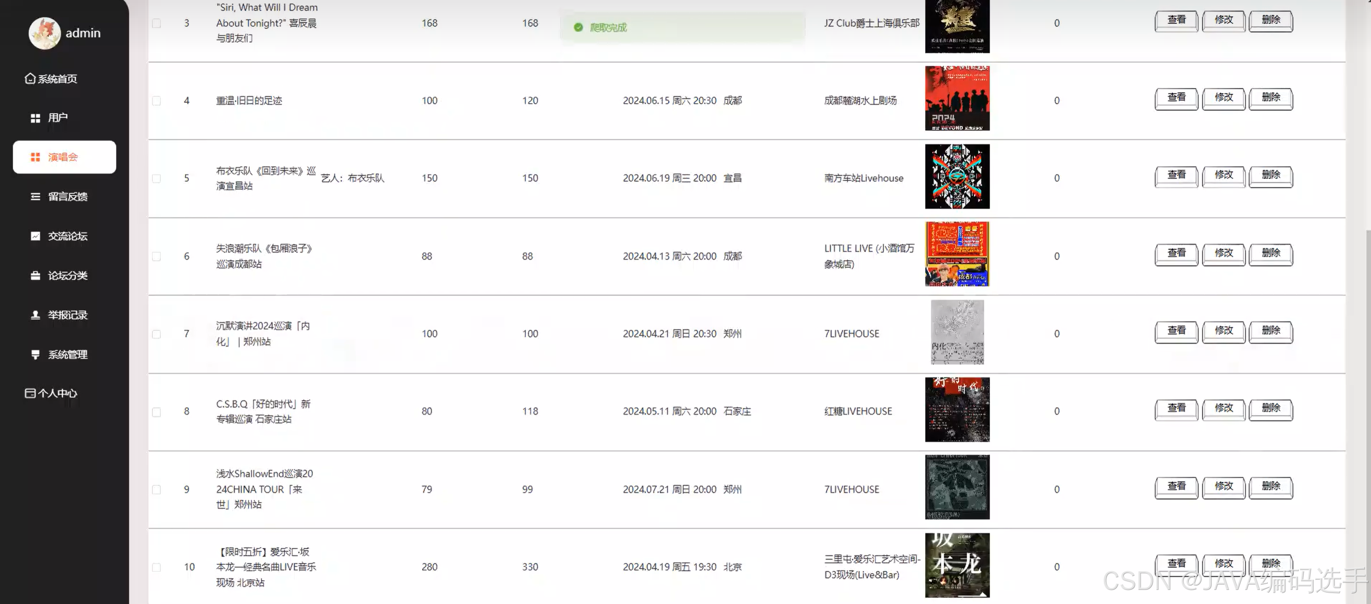
Task: Click the list icon beside 留言反馈
Action: point(35,197)
